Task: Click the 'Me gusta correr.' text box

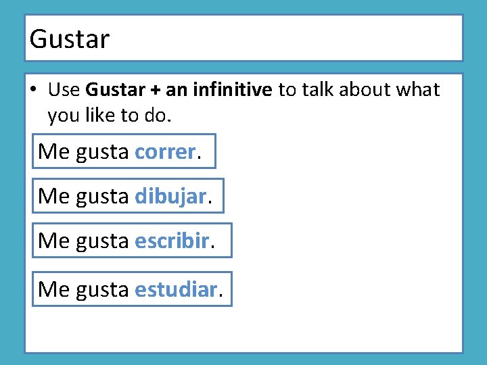Action: pos(124,151)
